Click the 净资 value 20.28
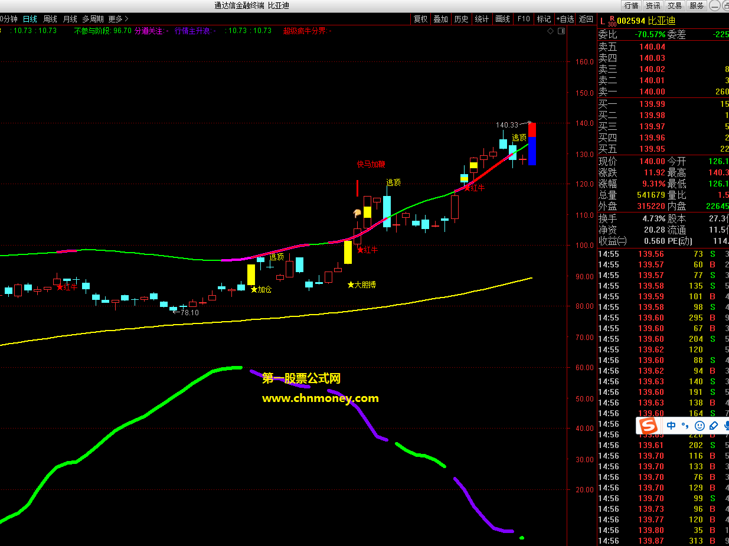The width and height of the screenshot is (729, 546). click(x=655, y=230)
